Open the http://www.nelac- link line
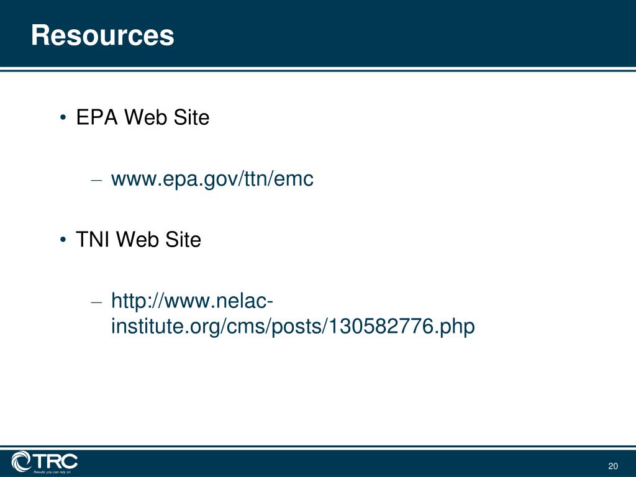The width and height of the screenshot is (636, 477). pos(192,301)
